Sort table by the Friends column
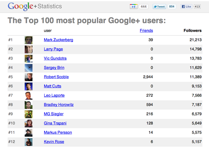 [146, 31]
